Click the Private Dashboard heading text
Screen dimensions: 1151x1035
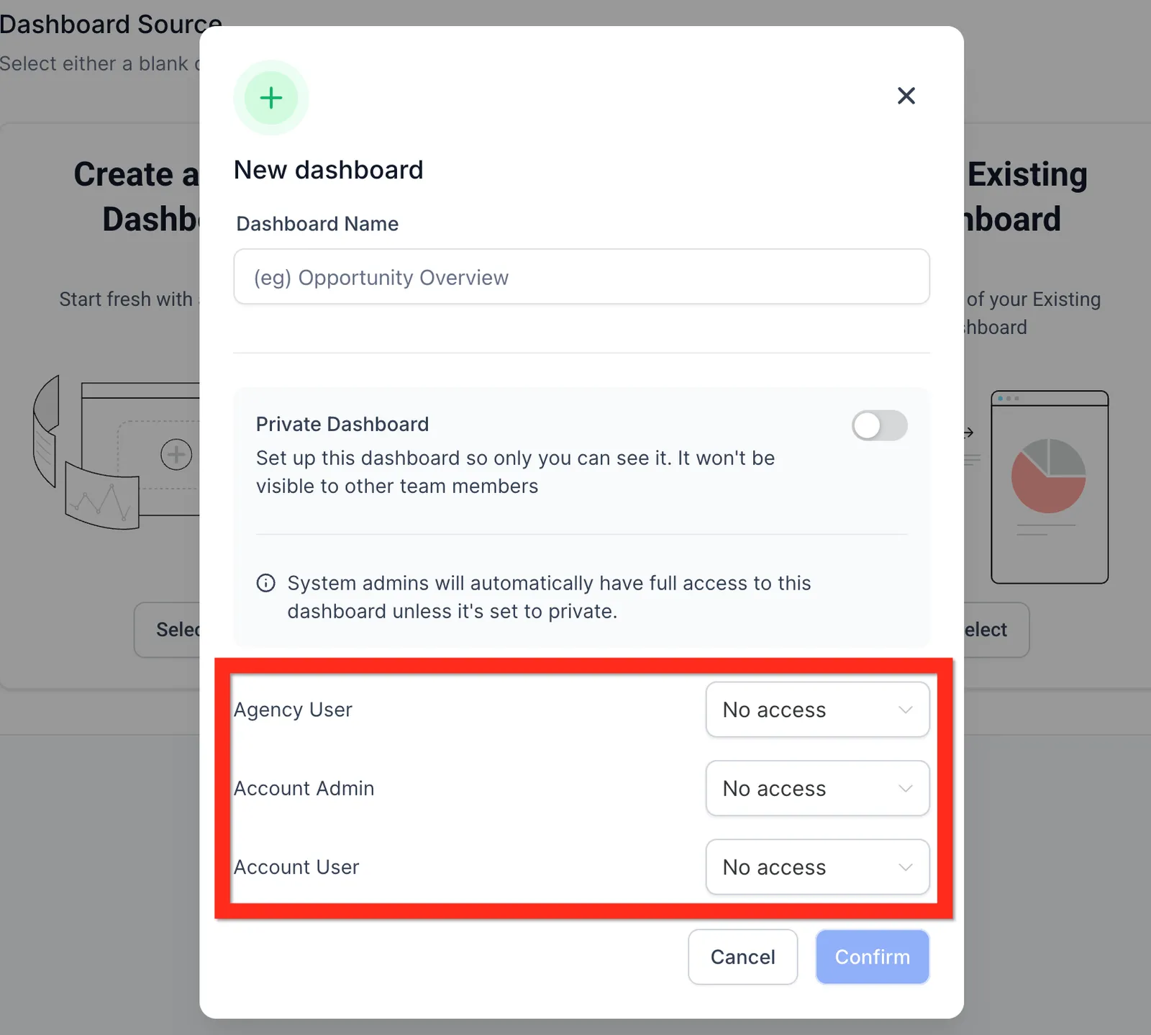(x=342, y=424)
